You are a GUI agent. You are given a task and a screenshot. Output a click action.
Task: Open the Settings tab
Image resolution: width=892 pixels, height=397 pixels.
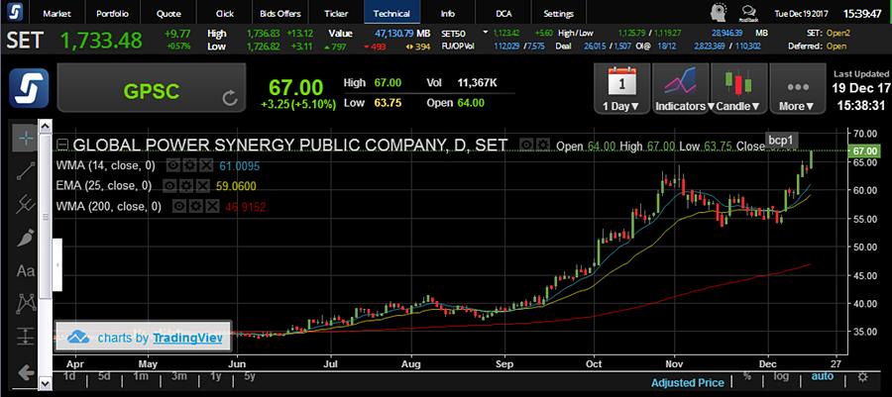pos(559,13)
